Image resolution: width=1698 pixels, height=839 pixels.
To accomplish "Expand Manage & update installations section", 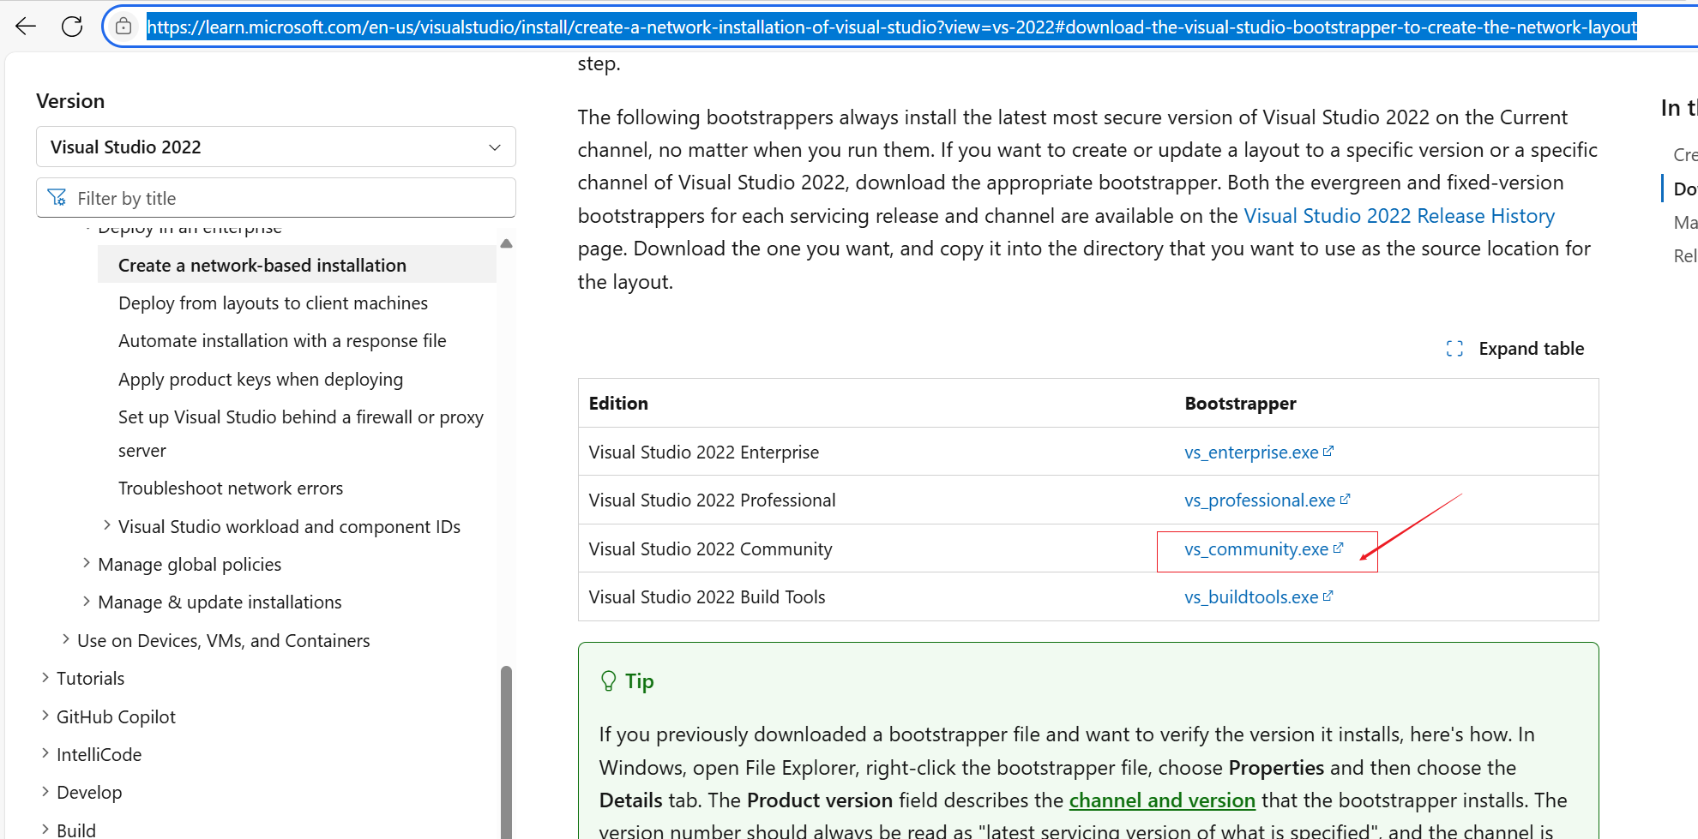I will pos(87,601).
